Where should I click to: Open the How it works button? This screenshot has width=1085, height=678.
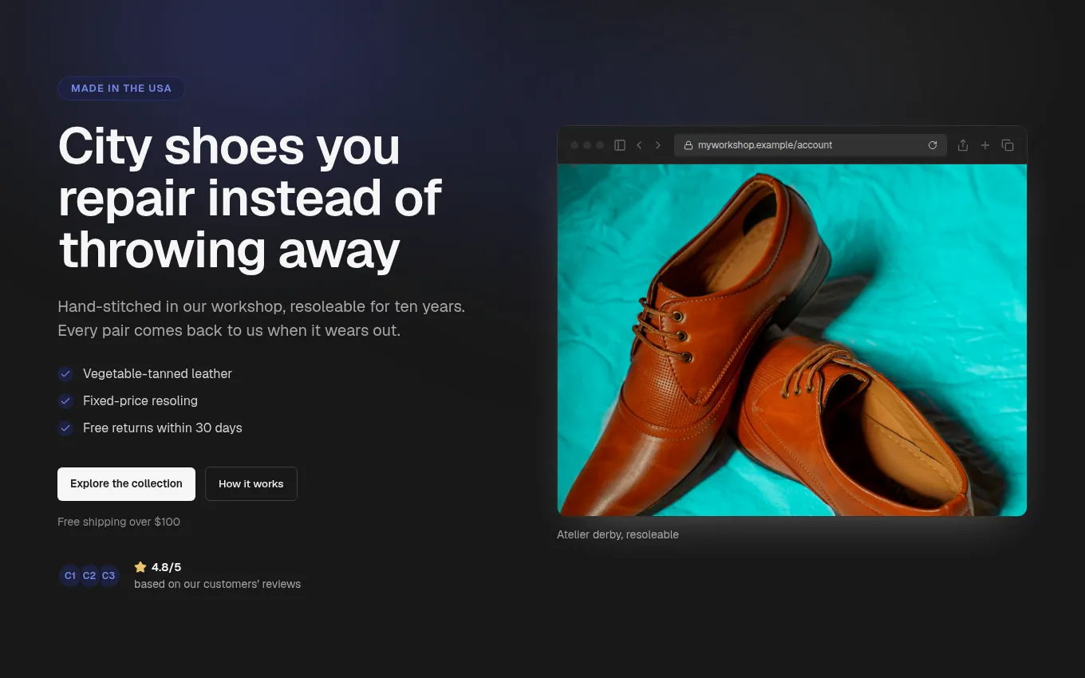(251, 484)
